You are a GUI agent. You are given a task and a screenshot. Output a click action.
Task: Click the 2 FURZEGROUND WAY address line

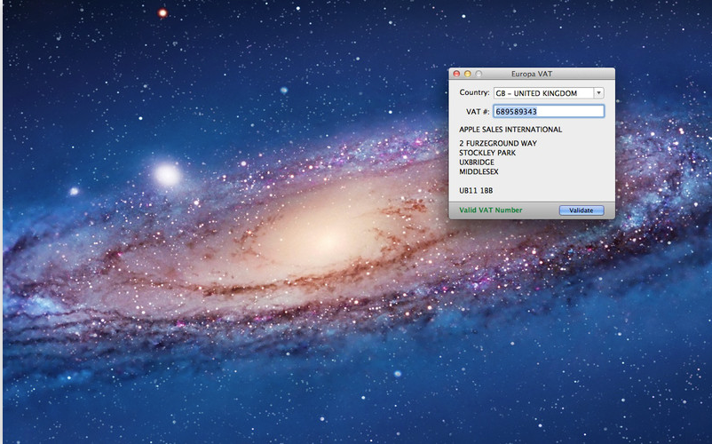[x=498, y=143]
